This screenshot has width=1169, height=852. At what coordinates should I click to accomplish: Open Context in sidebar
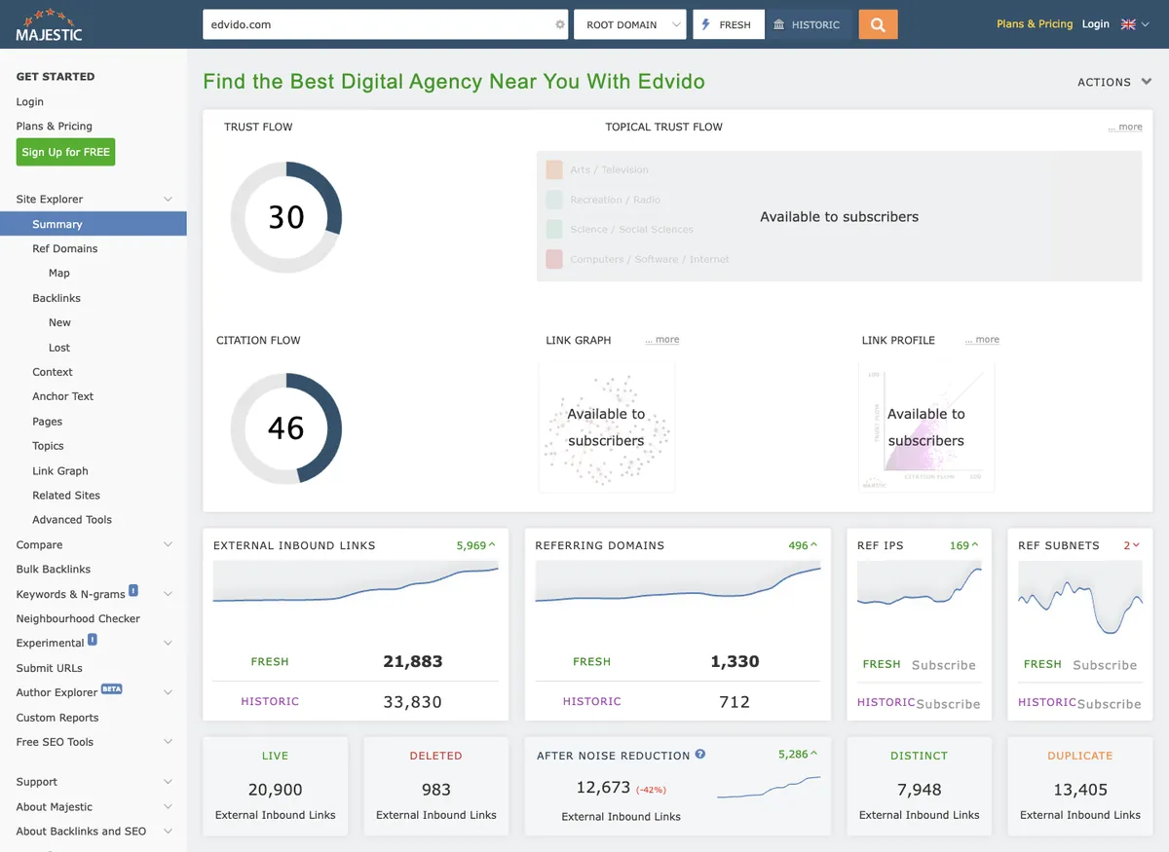(53, 372)
